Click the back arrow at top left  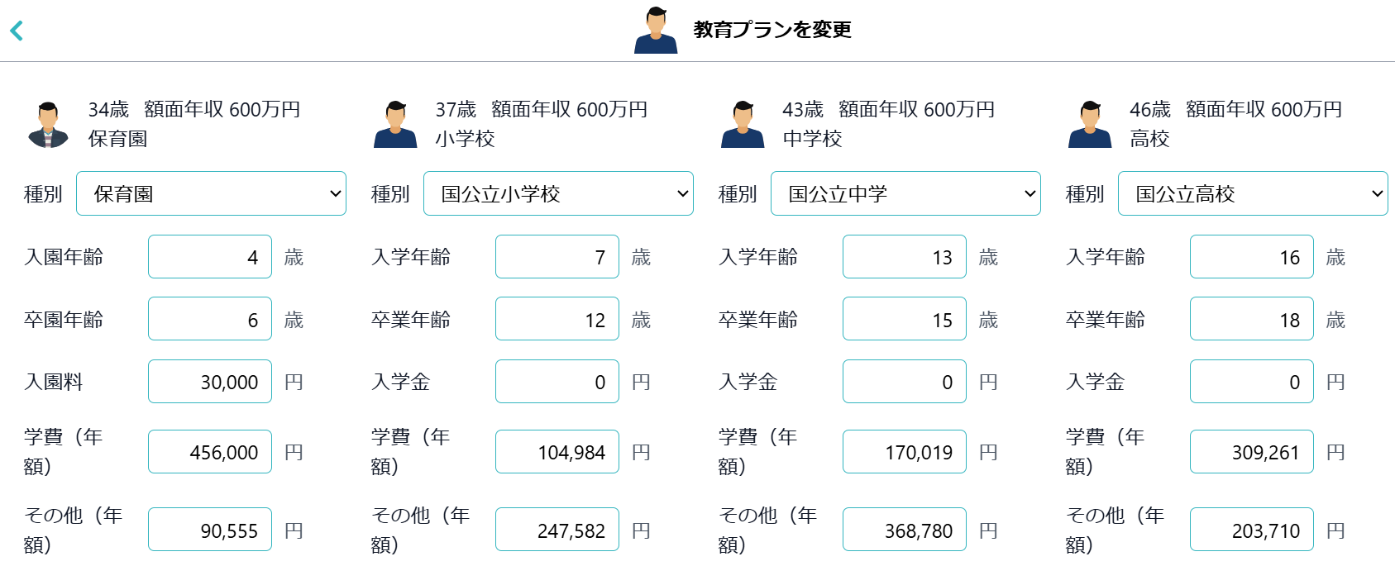[x=17, y=30]
